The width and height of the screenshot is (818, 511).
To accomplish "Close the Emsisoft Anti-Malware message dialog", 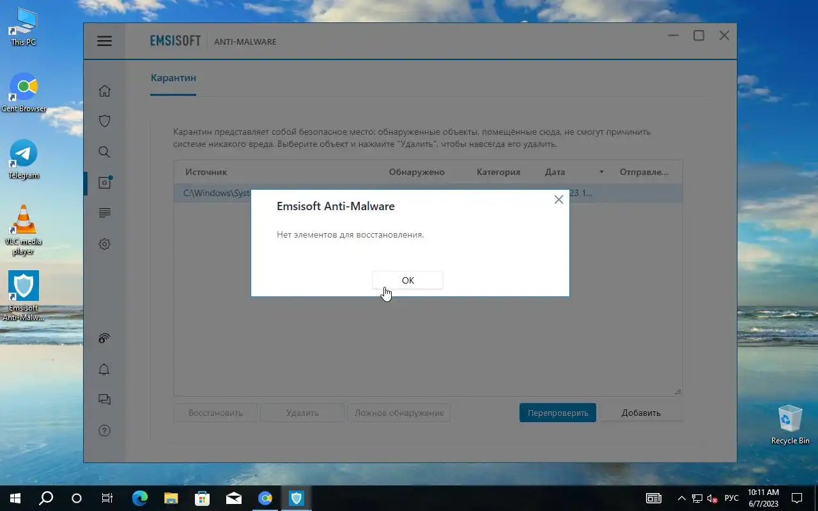I will [559, 199].
